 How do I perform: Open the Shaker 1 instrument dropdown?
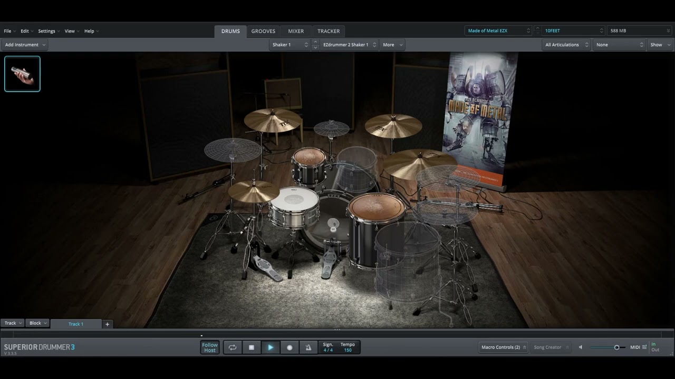pyautogui.click(x=290, y=45)
